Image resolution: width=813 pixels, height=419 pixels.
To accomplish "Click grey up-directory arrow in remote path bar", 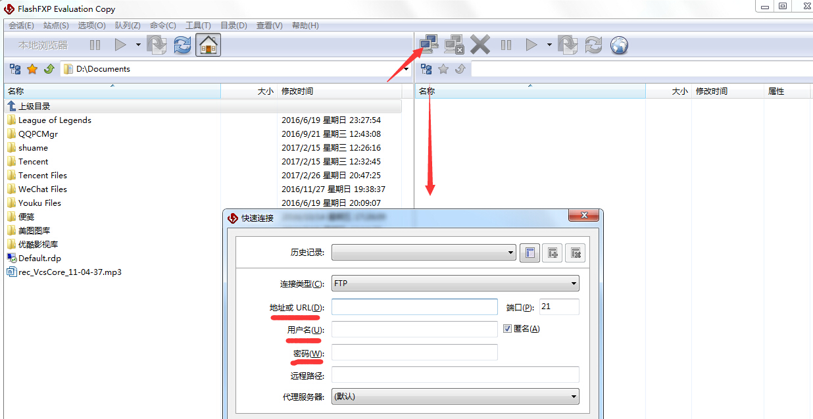I will (460, 69).
